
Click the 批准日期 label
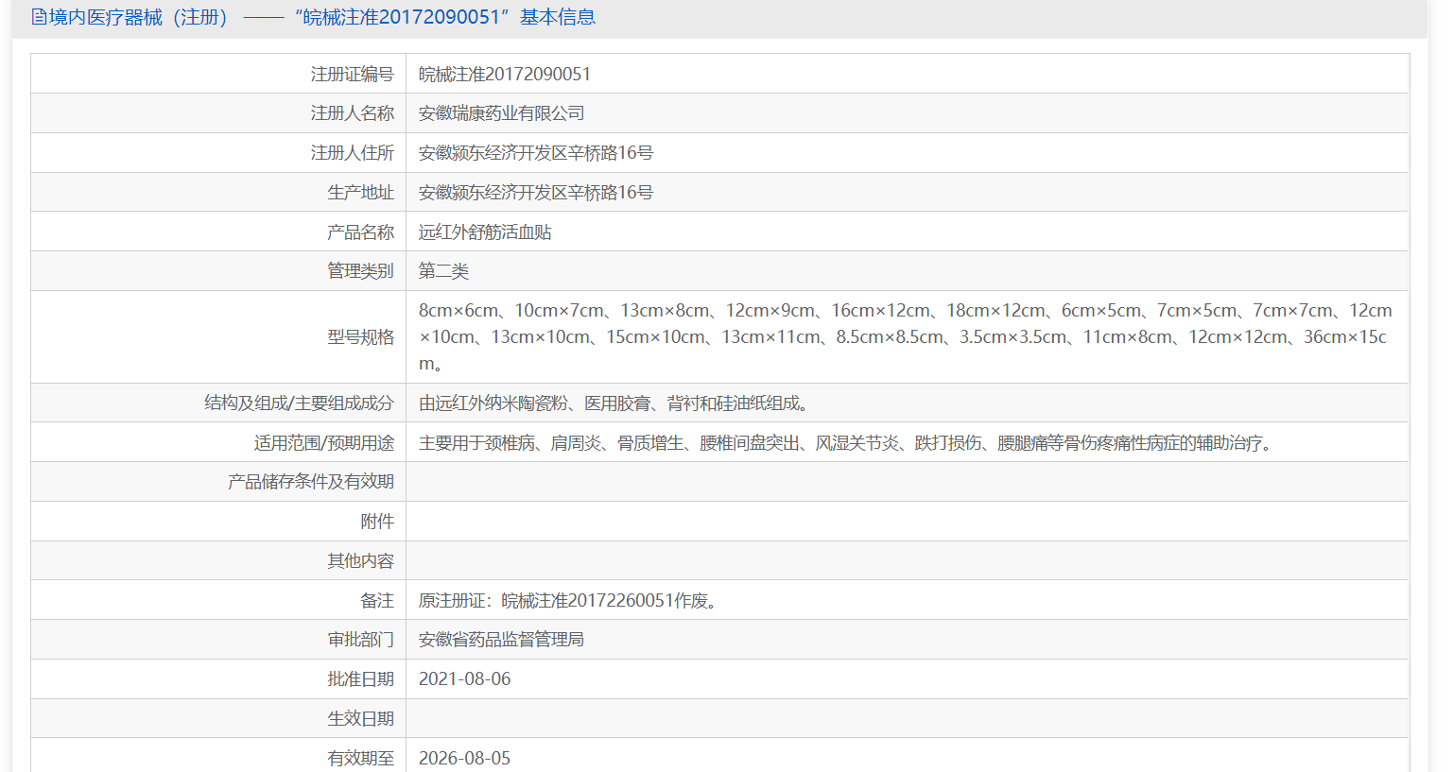point(361,679)
